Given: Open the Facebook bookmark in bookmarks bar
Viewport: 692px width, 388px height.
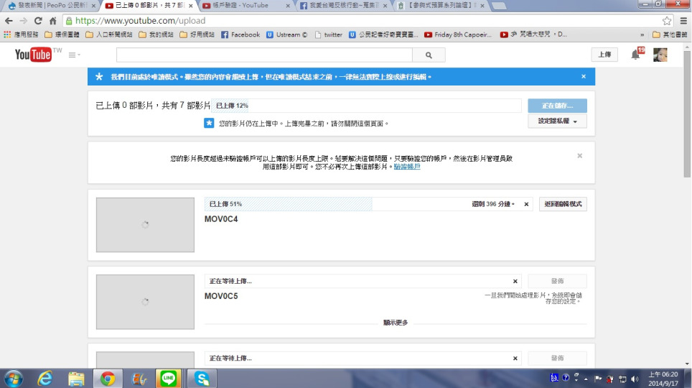Looking at the screenshot, I should point(240,34).
